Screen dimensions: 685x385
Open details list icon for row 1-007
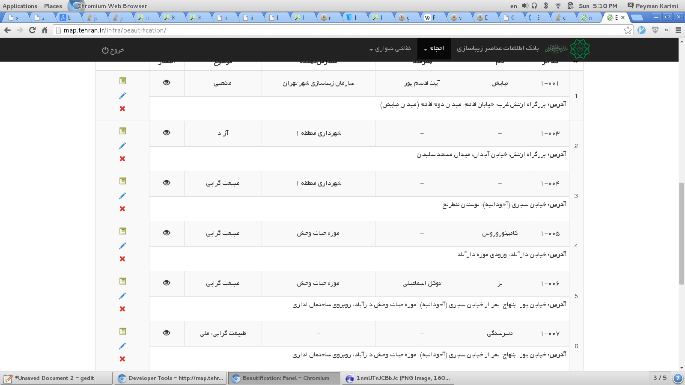[x=122, y=331]
